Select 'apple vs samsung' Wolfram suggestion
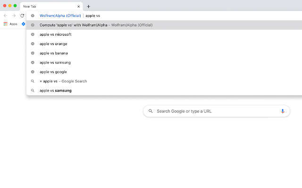Screen dimensions: 302x188 [x=55, y=63]
